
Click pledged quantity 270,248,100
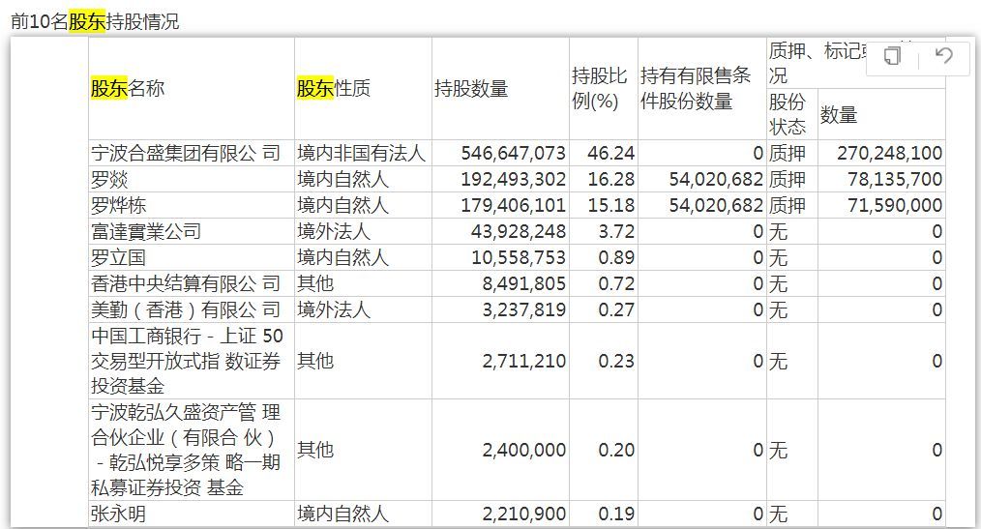click(x=890, y=153)
